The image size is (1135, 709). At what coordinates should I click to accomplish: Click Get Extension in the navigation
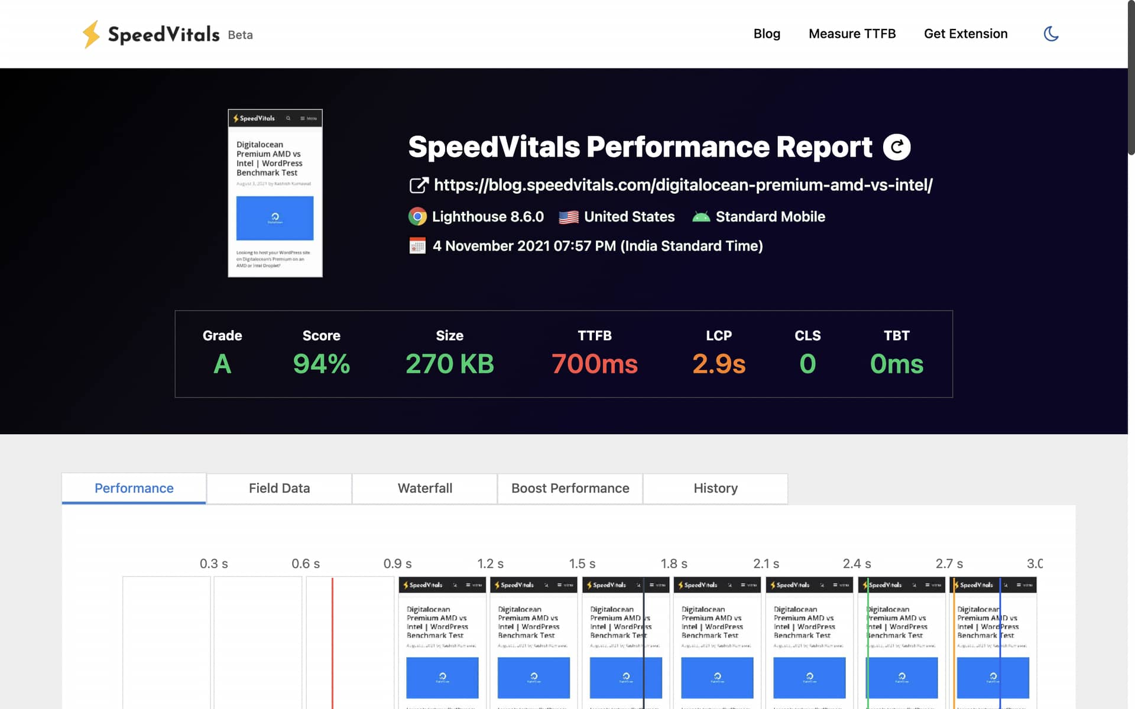point(965,34)
